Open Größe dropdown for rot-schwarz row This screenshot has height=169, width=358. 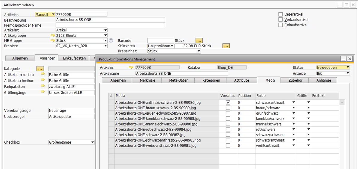(309, 129)
